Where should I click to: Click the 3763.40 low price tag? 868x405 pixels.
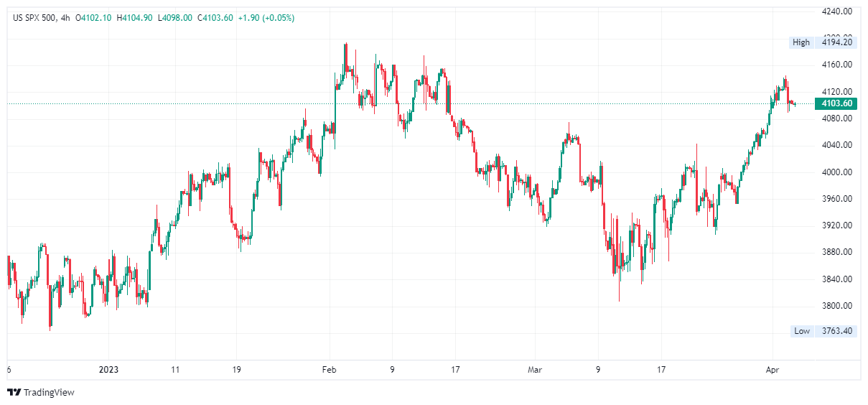pyautogui.click(x=837, y=331)
